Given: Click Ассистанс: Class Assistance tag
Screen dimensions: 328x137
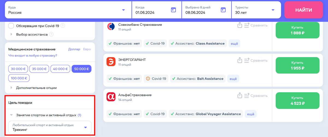Looking at the screenshot, I should click(x=198, y=43).
